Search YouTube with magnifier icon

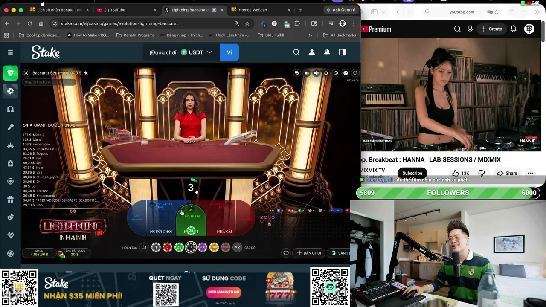click(457, 29)
